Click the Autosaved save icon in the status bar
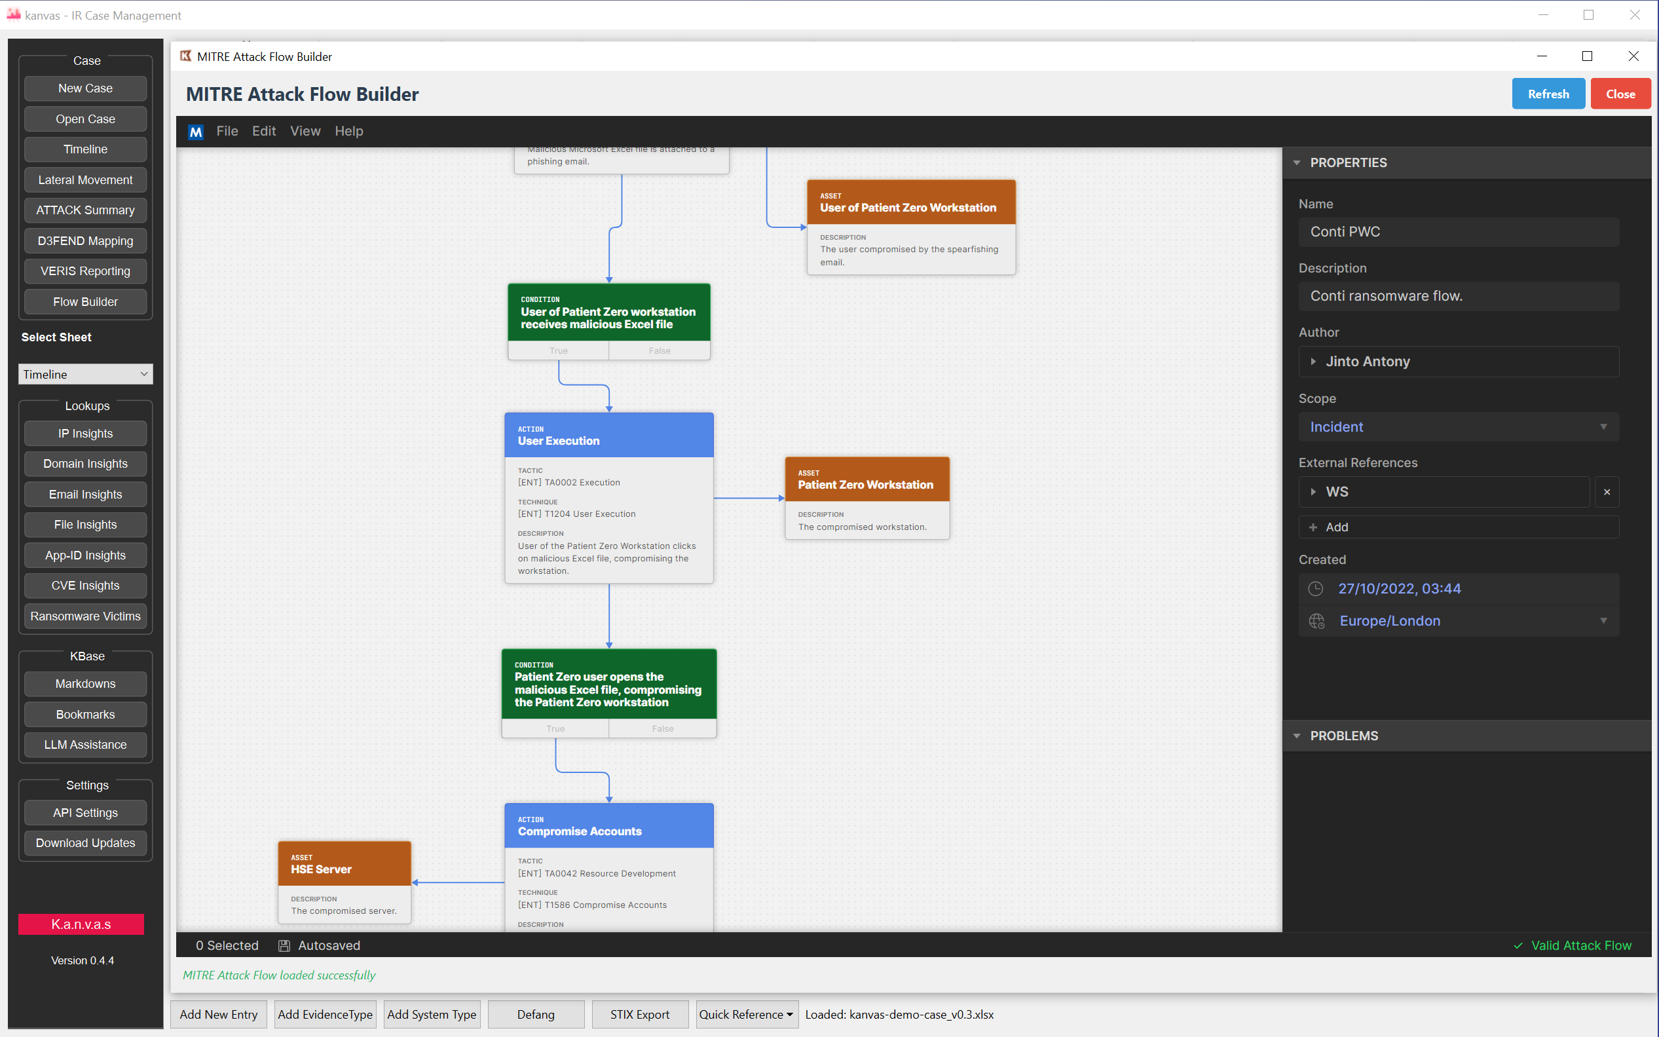The image size is (1659, 1037). [284, 945]
